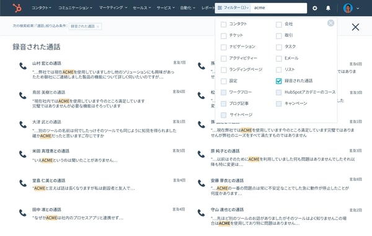
Task: Click phone icon for 鳥居 美樹との通話
Action: pyautogui.click(x=23, y=95)
